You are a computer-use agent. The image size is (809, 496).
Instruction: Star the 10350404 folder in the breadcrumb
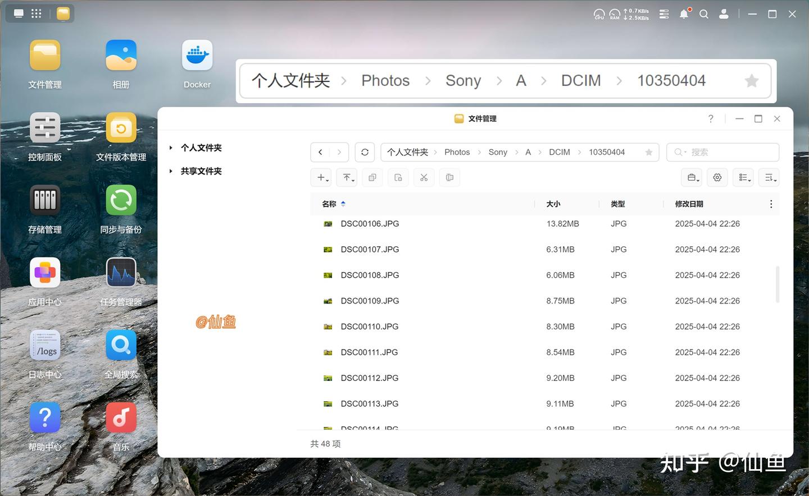(648, 152)
